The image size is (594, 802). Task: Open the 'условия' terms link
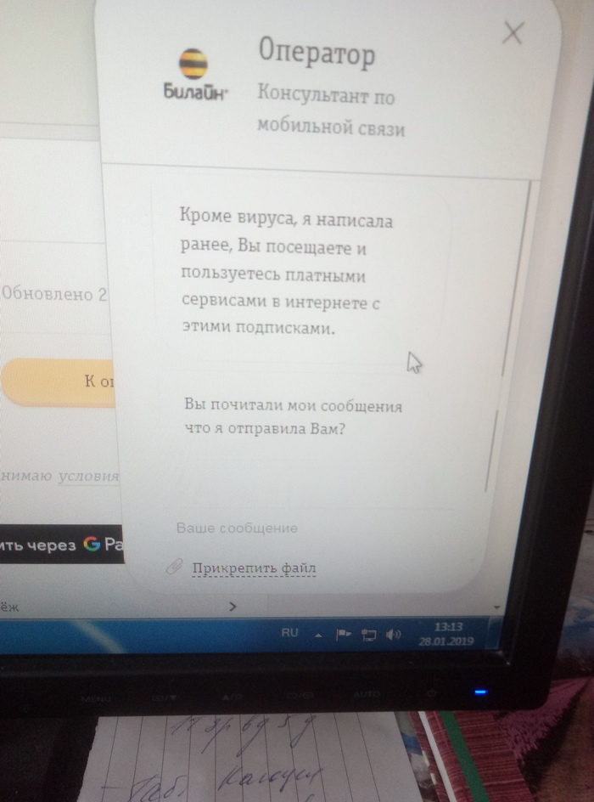(89, 476)
